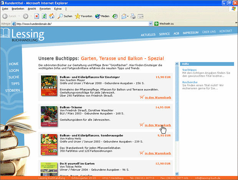Open STÖBERN in the left sidebar
The height and width of the screenshot is (180, 238).
tap(12, 90)
